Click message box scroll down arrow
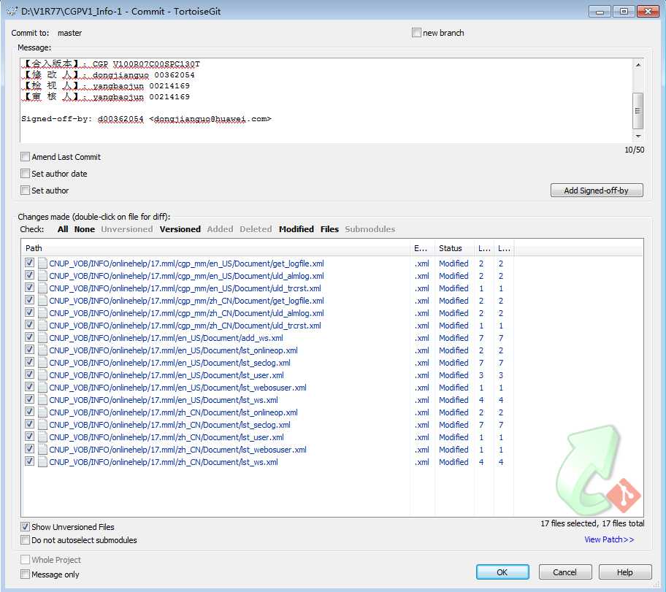The height and width of the screenshot is (592, 666). pyautogui.click(x=638, y=137)
